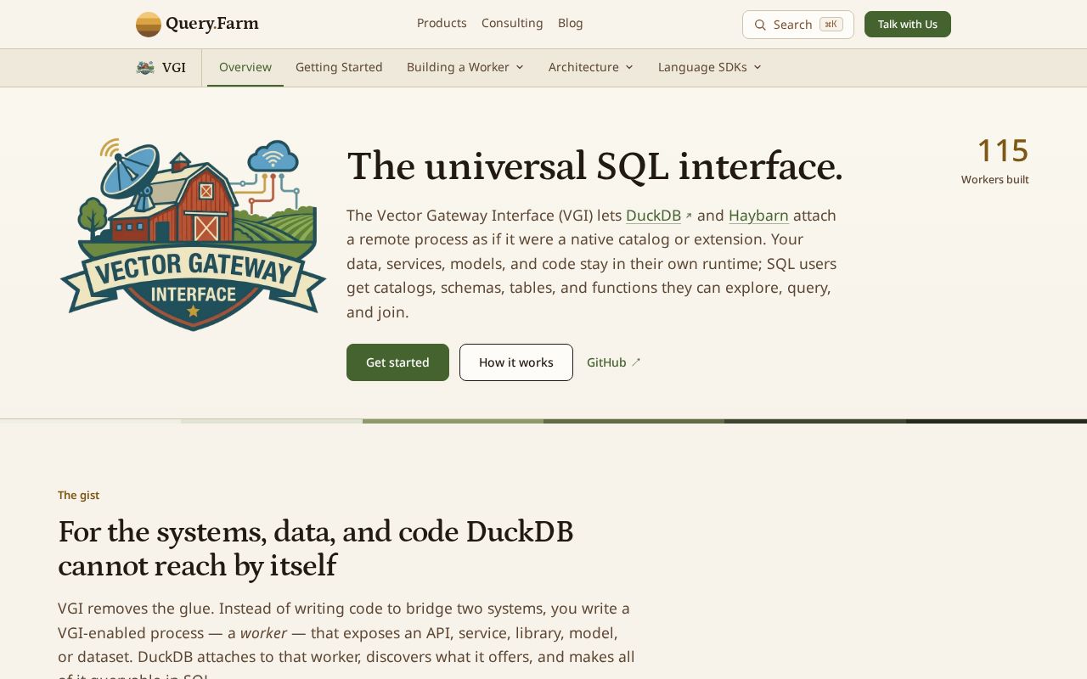Click the Vector Gateway Interface badge image
This screenshot has width=1087, height=679.
click(194, 234)
